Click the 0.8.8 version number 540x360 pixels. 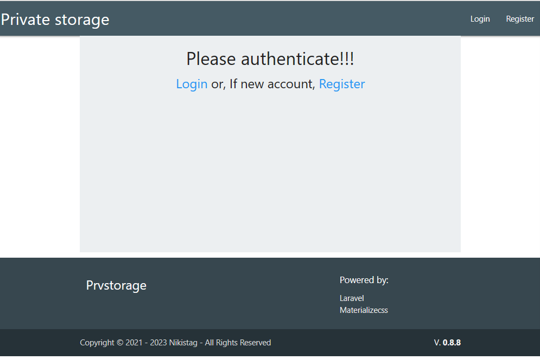click(x=452, y=343)
